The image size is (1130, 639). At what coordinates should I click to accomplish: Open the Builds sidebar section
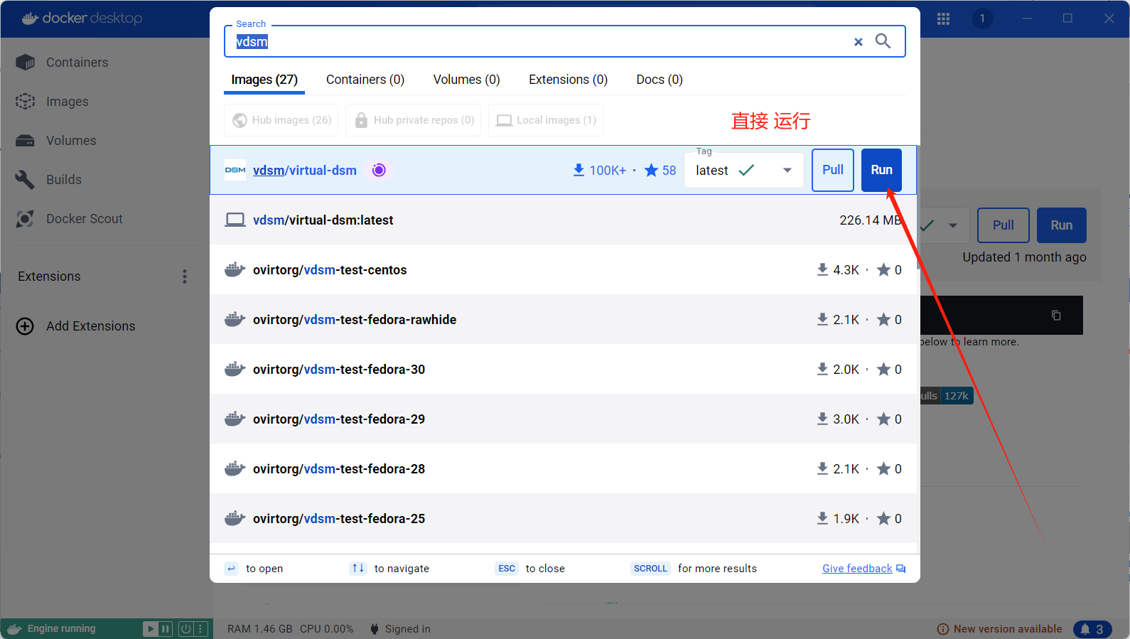pos(63,180)
